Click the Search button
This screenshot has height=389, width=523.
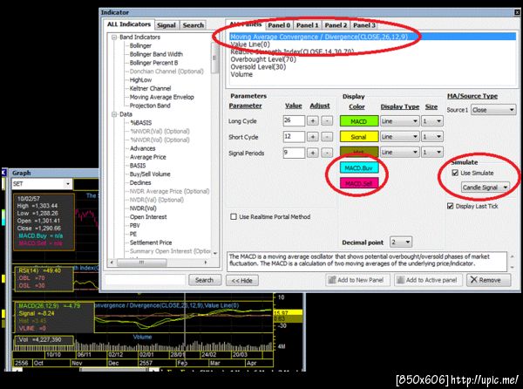pos(205,280)
